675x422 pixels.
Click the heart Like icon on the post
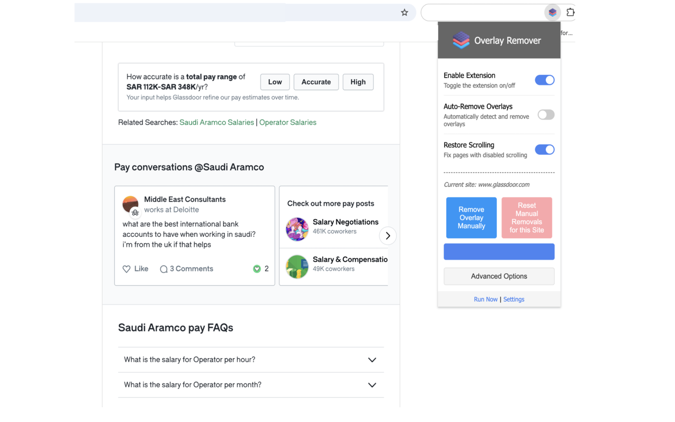(127, 269)
